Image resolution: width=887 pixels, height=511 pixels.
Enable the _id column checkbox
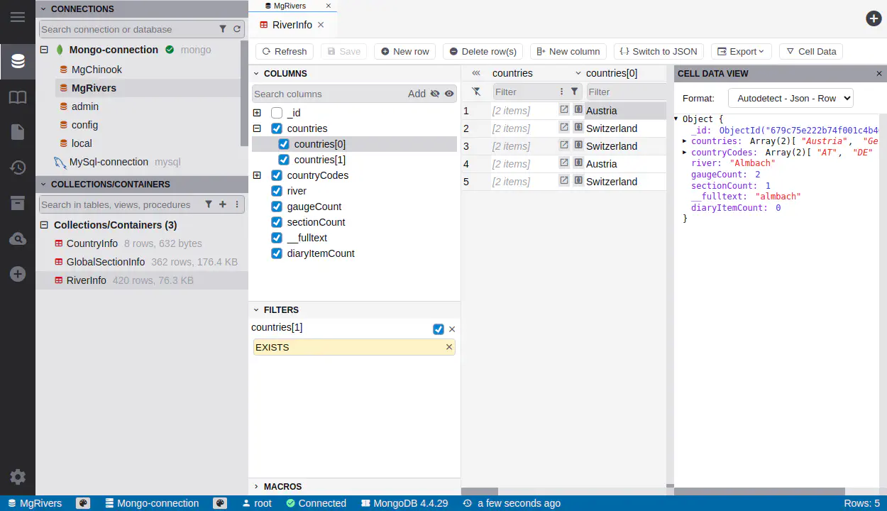277,113
